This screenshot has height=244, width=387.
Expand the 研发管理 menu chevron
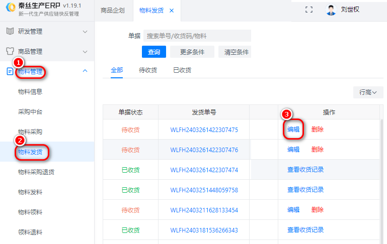pos(85,31)
